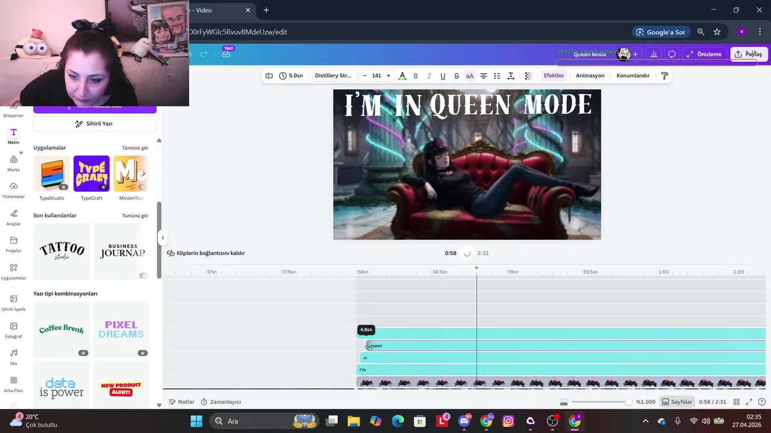Open the Fotoğraf sidebar panel
771x433 pixels.
13,330
